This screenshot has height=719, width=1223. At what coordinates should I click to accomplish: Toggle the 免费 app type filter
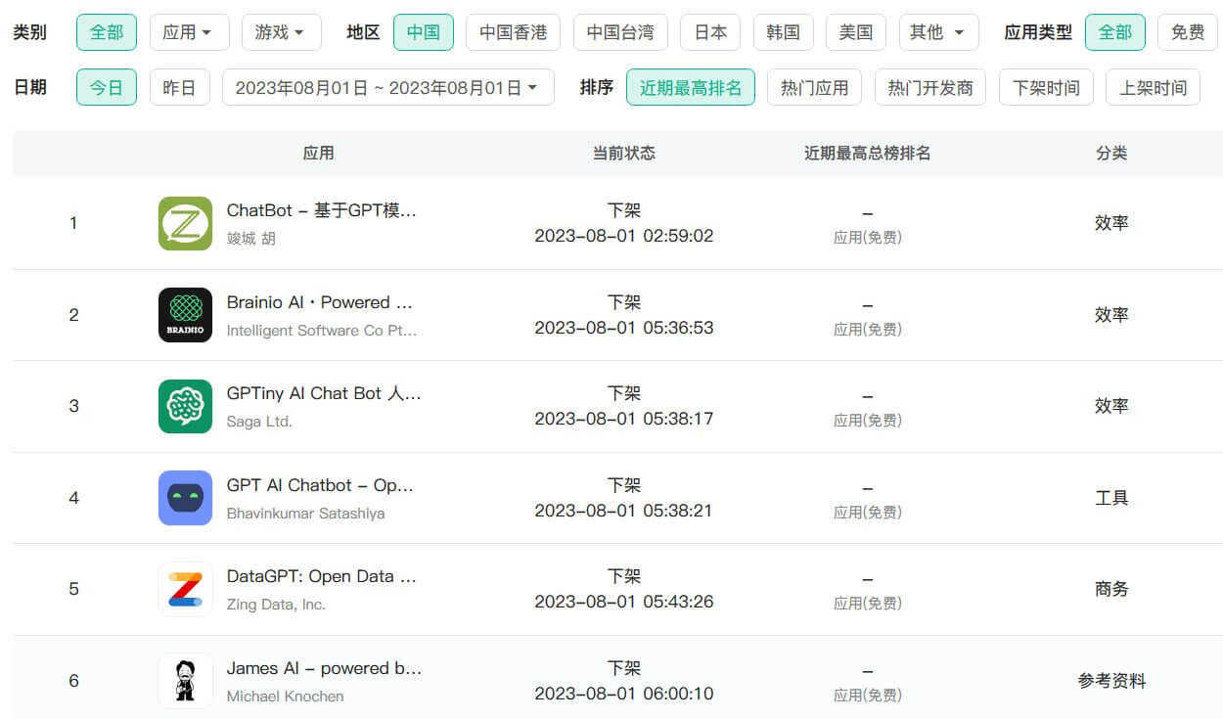tap(1187, 32)
